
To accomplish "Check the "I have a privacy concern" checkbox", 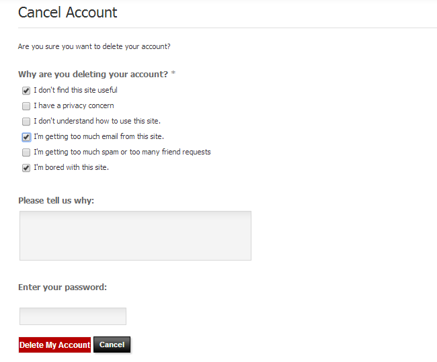I will (26, 106).
